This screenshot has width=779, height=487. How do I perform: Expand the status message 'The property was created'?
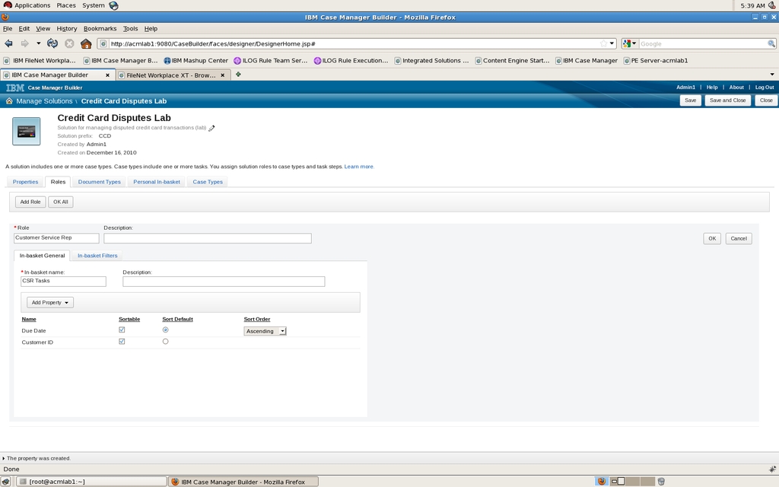pyautogui.click(x=4, y=458)
